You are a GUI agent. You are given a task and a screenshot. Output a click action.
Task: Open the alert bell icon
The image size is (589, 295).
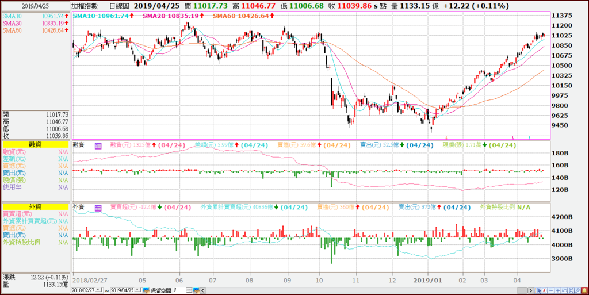click(x=584, y=290)
